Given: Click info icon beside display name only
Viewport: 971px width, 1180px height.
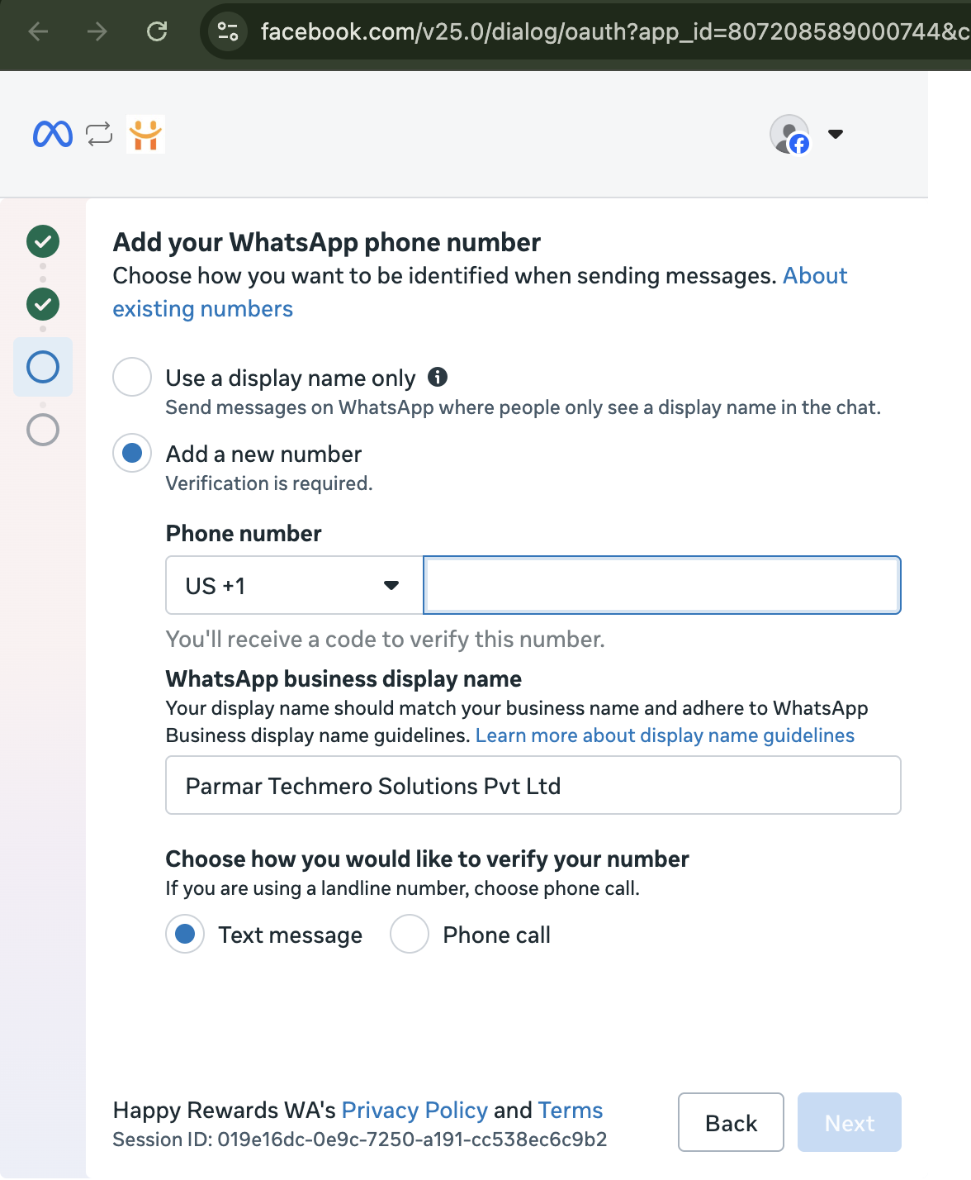Looking at the screenshot, I should (x=438, y=377).
